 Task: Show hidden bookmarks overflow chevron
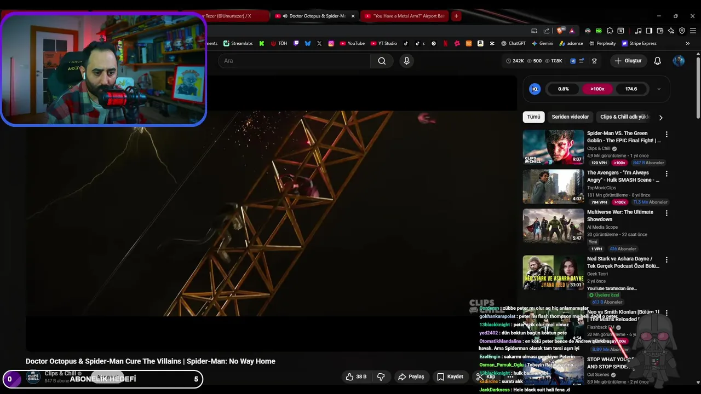tap(687, 43)
